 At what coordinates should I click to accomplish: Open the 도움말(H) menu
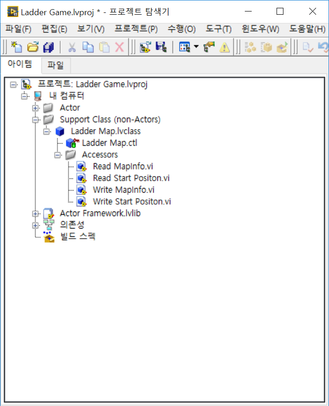(307, 29)
